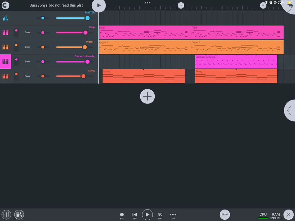This screenshot has width=295, height=221.
Task: Solo the Organ 1 track
Action: [27, 47]
